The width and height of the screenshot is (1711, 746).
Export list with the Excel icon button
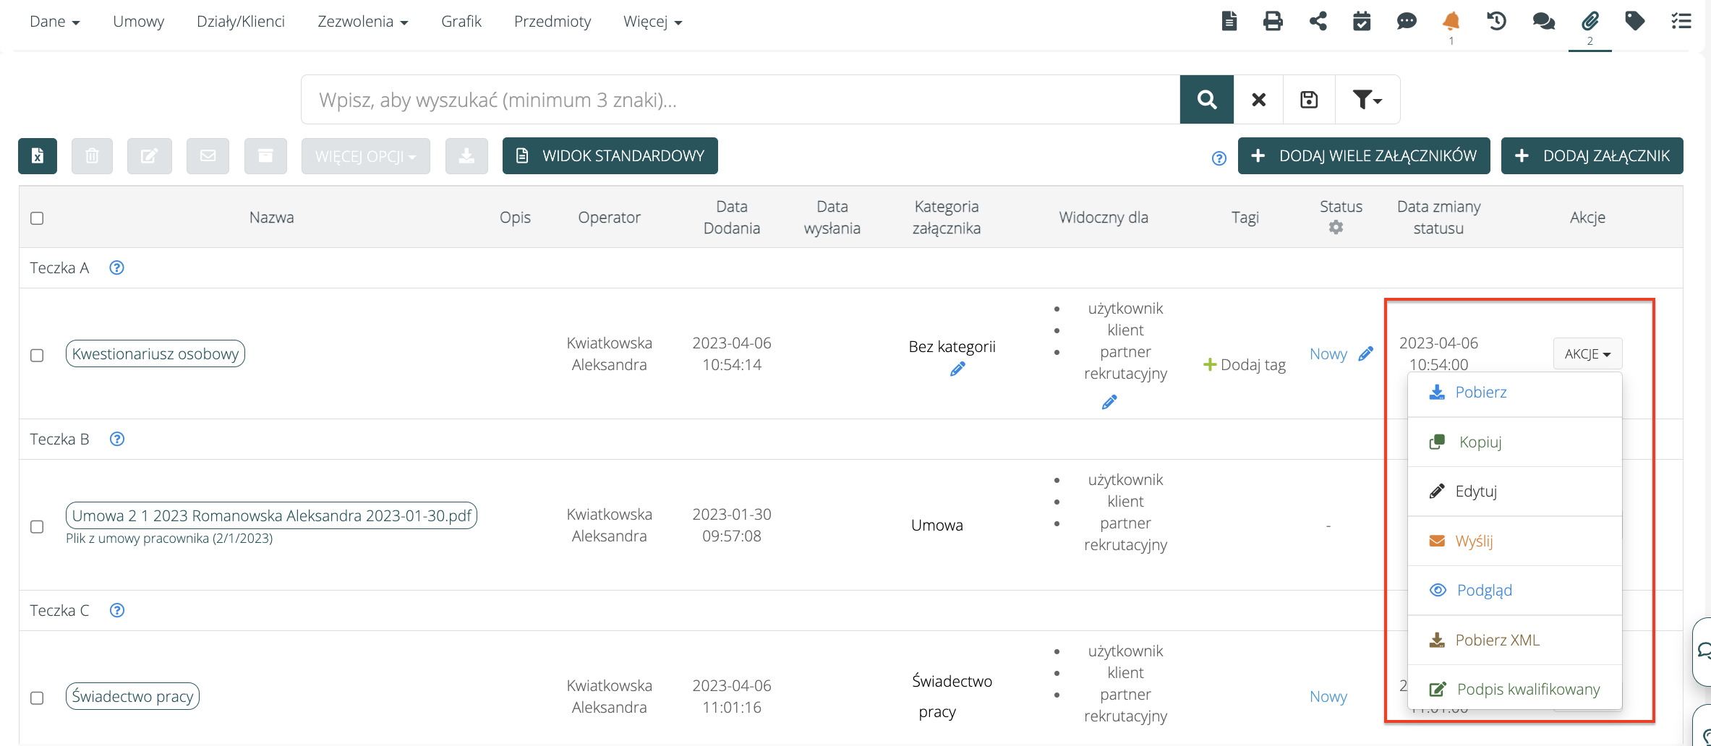38,156
